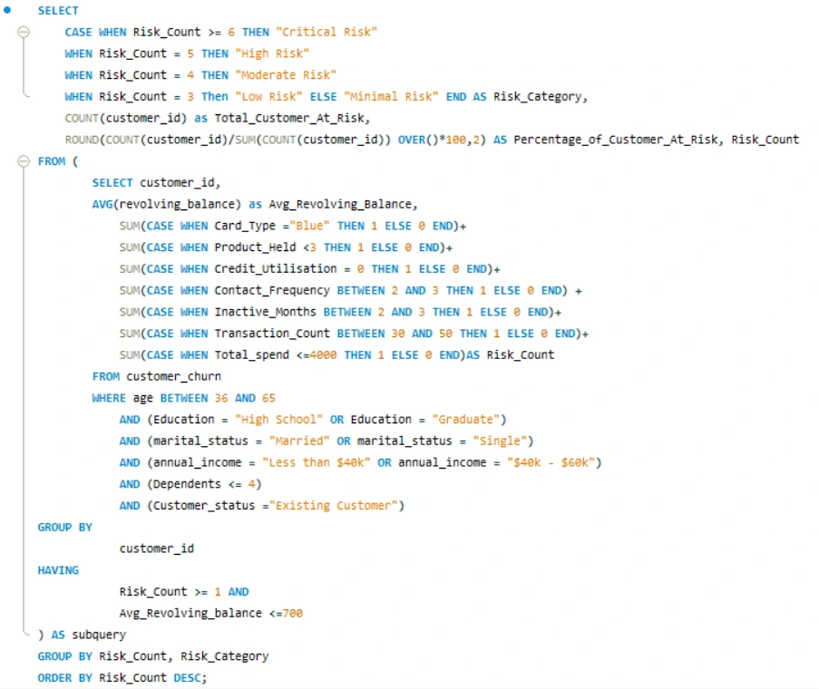The height and width of the screenshot is (689, 819).
Task: Collapse the FROM subquery block
Action: (24, 161)
